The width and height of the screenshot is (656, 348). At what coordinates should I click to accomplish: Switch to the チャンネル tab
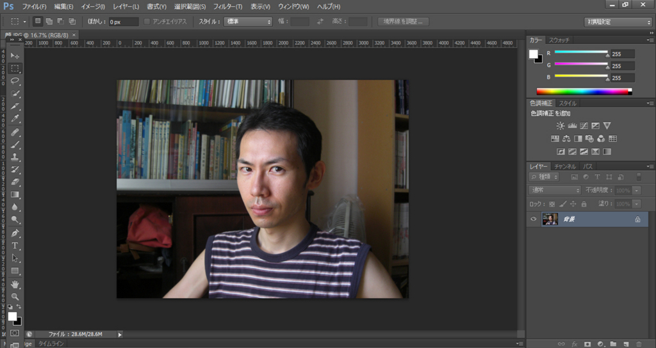click(x=565, y=166)
